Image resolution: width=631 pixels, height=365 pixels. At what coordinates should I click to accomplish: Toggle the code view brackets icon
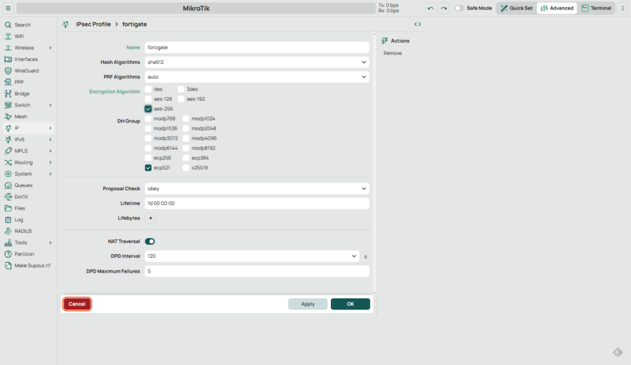tap(418, 24)
